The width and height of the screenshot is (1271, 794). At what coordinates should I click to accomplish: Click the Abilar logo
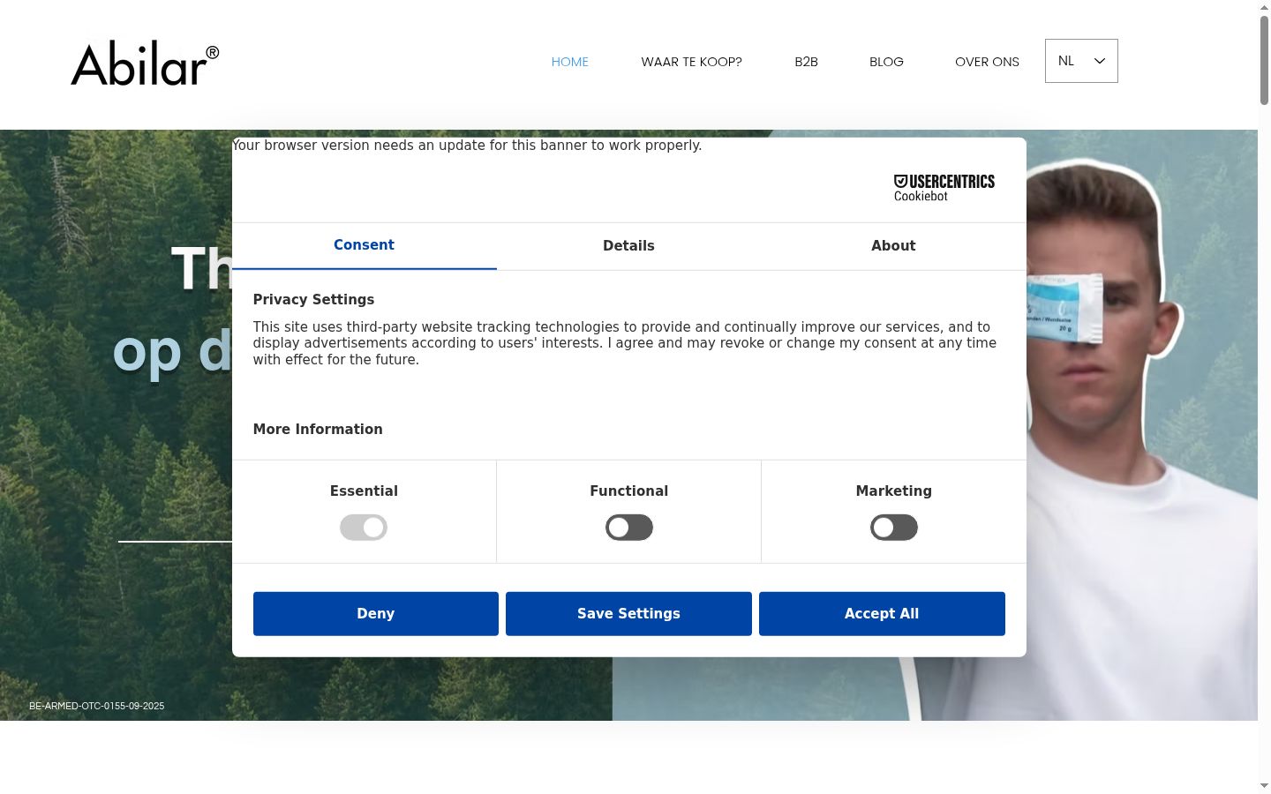click(145, 64)
